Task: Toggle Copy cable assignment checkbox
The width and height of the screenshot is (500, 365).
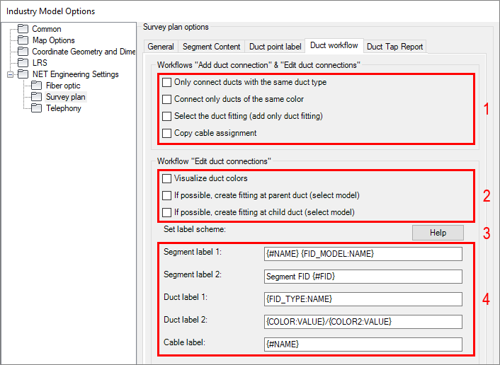Action: click(166, 133)
